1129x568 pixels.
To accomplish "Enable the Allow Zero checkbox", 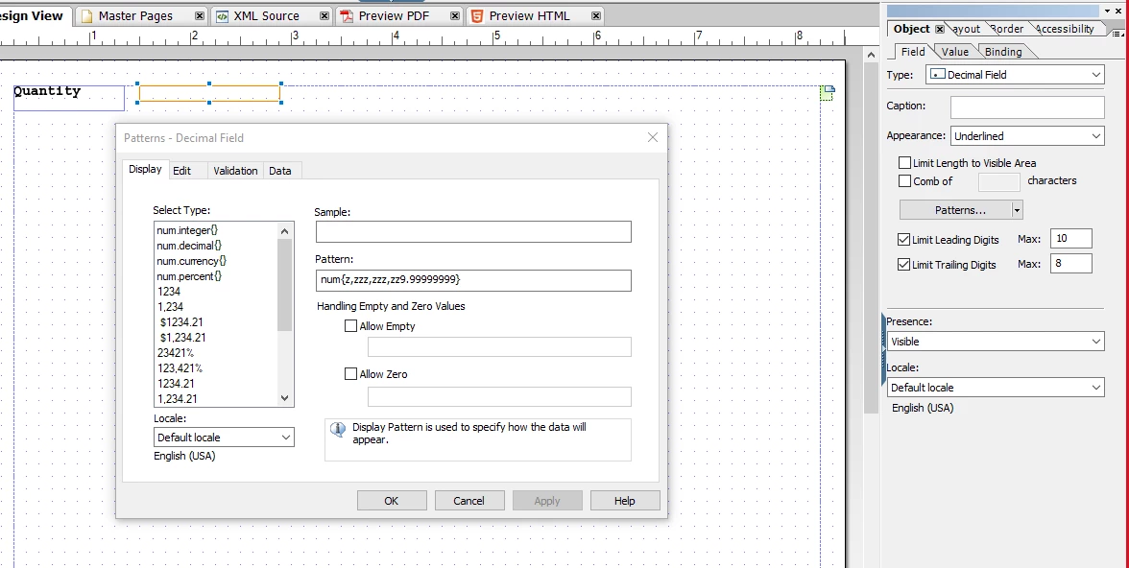I will click(x=350, y=373).
